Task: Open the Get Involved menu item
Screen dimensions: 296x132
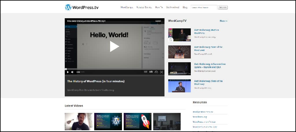Action: click(173, 7)
